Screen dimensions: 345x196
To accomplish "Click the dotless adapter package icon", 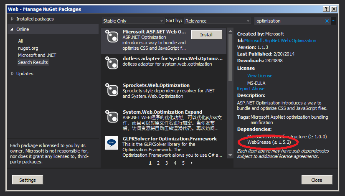I will [x=112, y=63].
